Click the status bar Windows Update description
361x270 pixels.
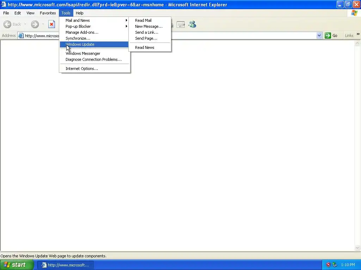(x=54, y=256)
